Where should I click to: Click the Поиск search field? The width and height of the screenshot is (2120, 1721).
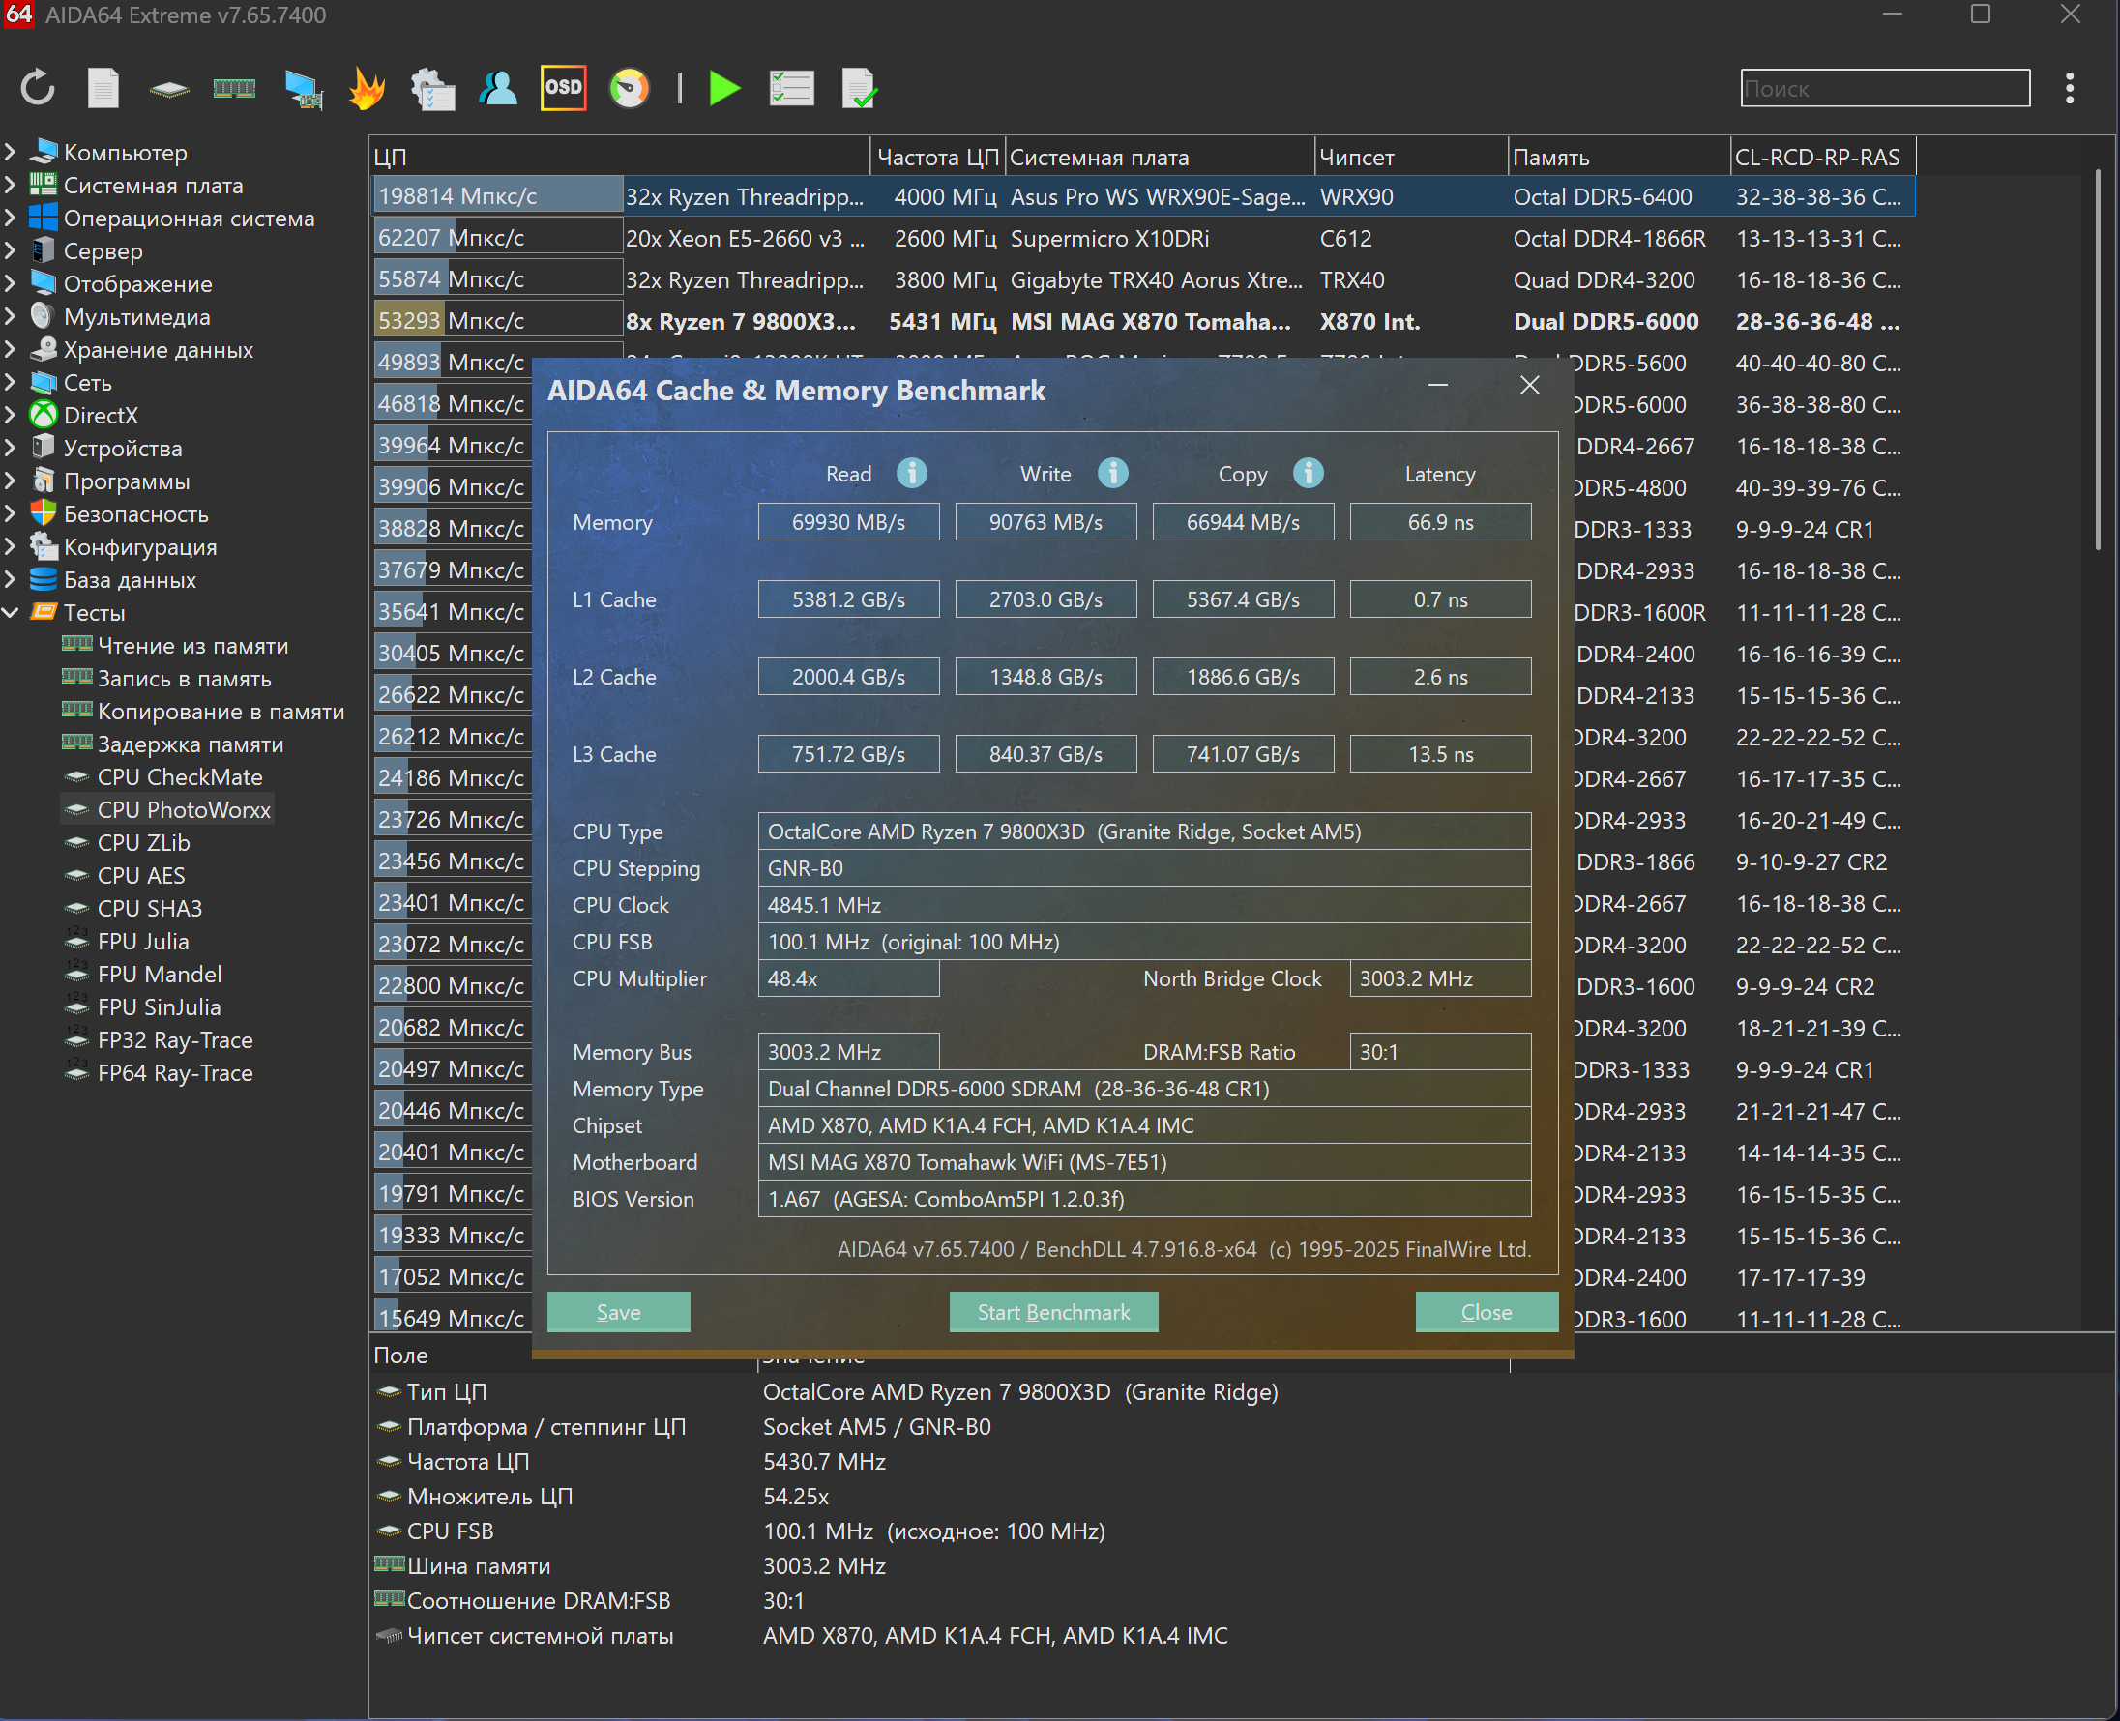[x=1884, y=88]
